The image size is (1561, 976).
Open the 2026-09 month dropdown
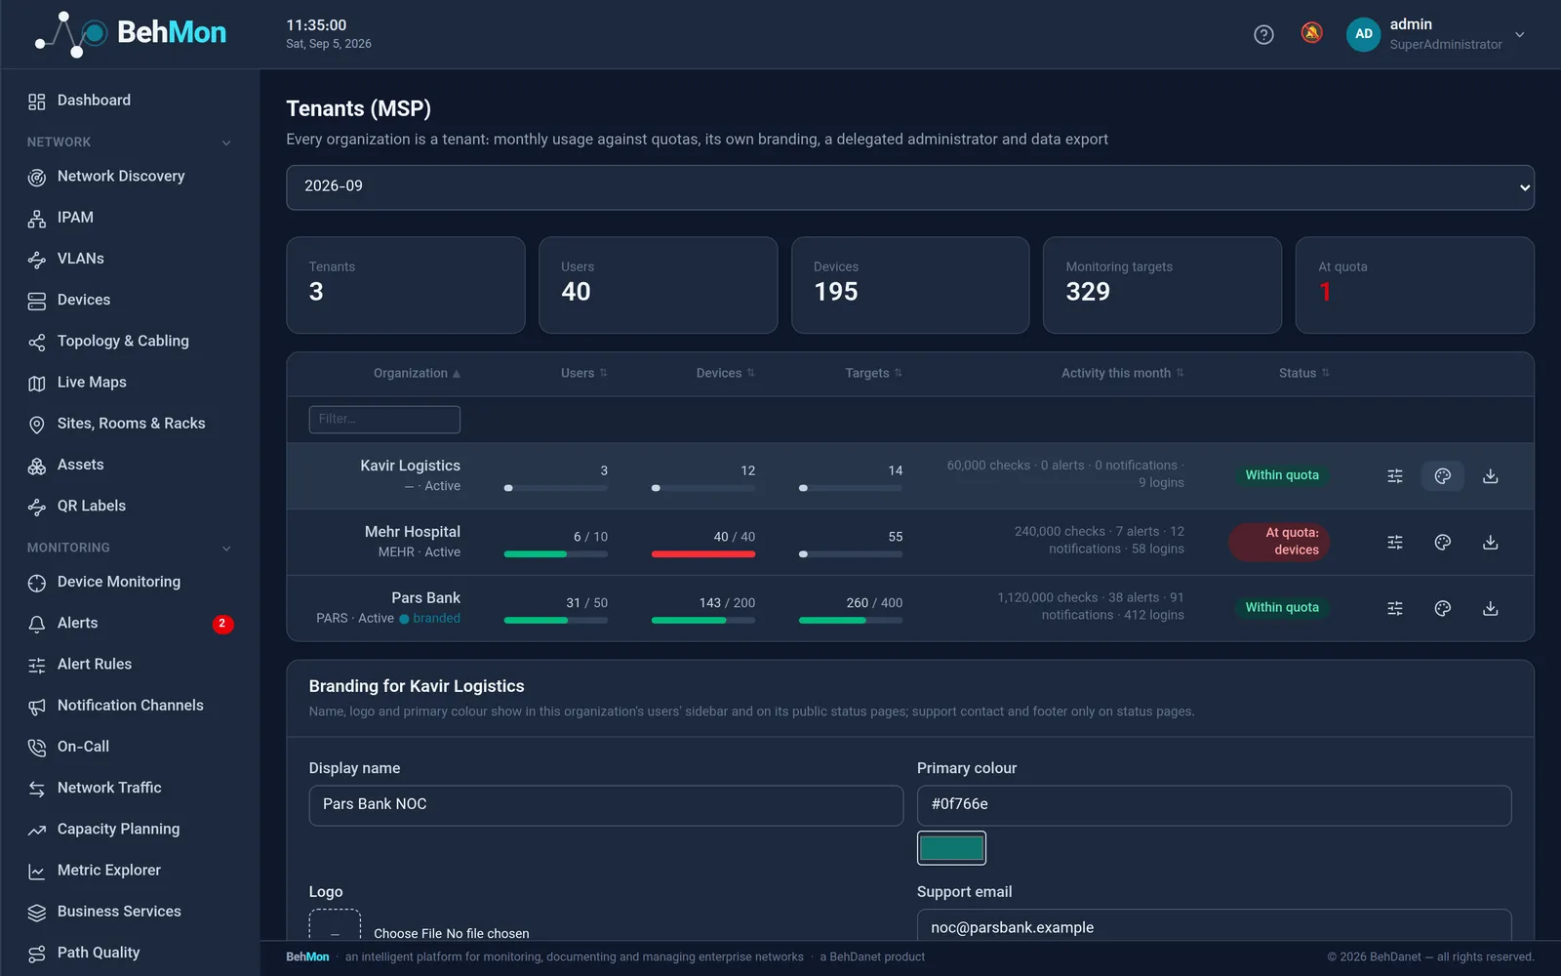click(909, 187)
